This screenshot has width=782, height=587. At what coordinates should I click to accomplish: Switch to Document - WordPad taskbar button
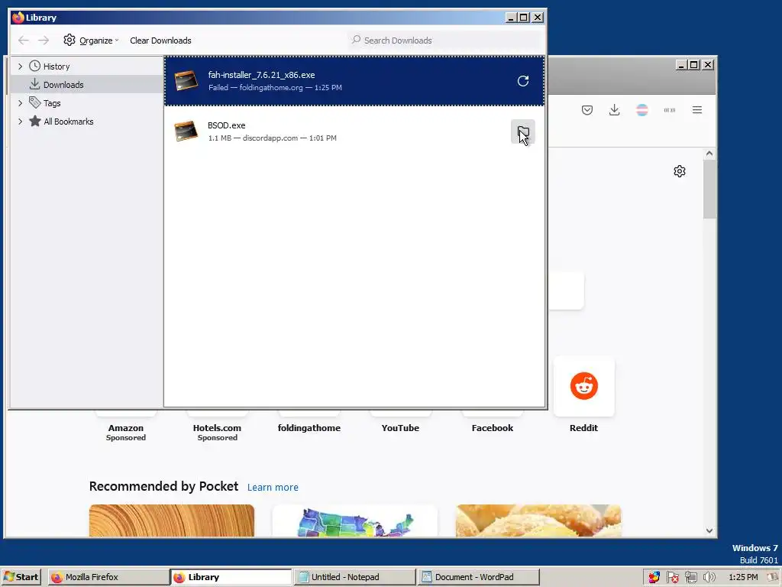pos(478,577)
